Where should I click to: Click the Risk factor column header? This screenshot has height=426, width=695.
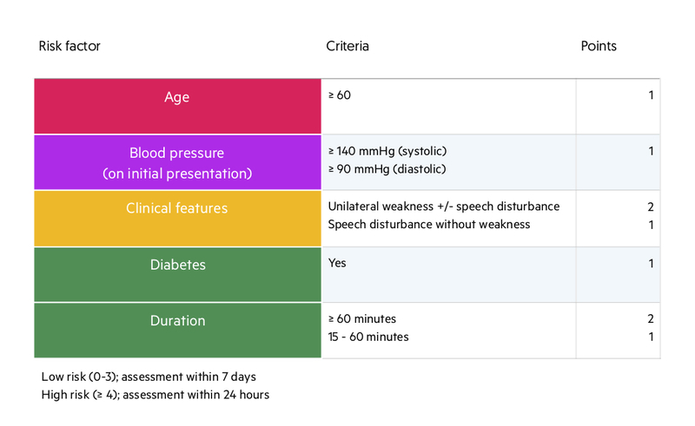[69, 46]
